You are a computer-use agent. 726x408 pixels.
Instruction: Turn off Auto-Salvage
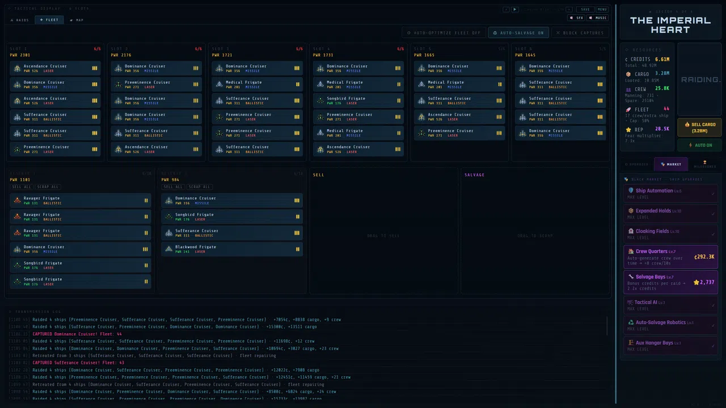[518, 33]
